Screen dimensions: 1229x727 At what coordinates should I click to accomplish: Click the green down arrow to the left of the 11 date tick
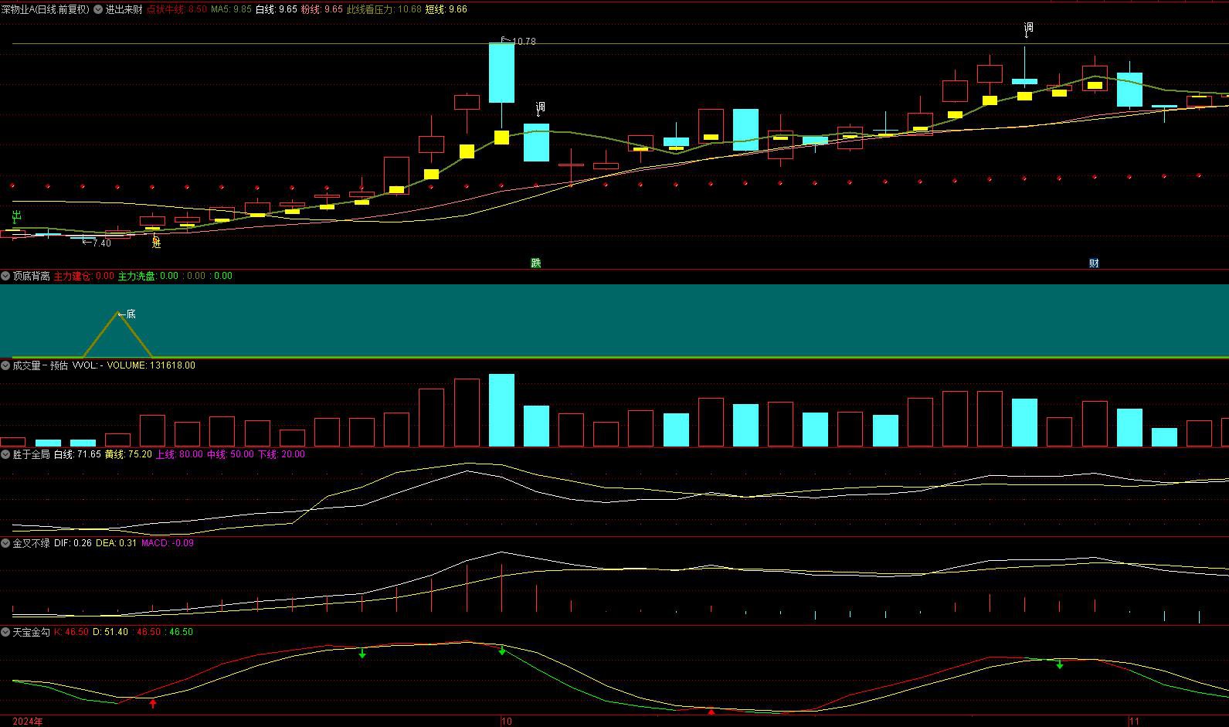tap(1060, 664)
